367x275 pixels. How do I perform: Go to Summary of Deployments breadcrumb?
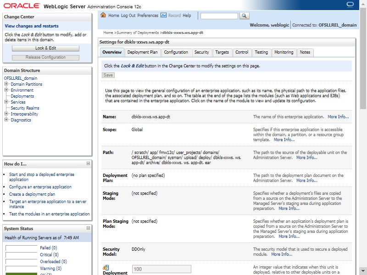(x=138, y=33)
